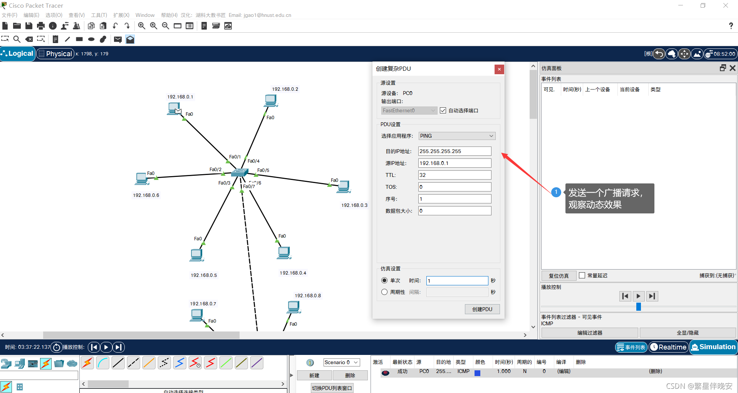Viewport: 738px width, 393px height.
Task: Click the 192.168.0.3 PC icon
Action: point(343,187)
